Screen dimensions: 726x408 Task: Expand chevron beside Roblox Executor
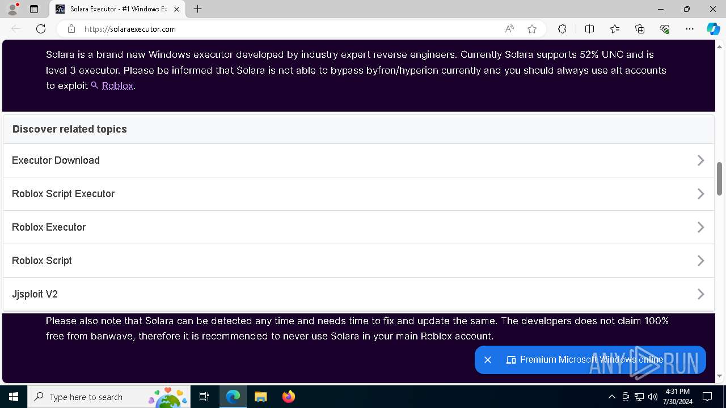[701, 227]
